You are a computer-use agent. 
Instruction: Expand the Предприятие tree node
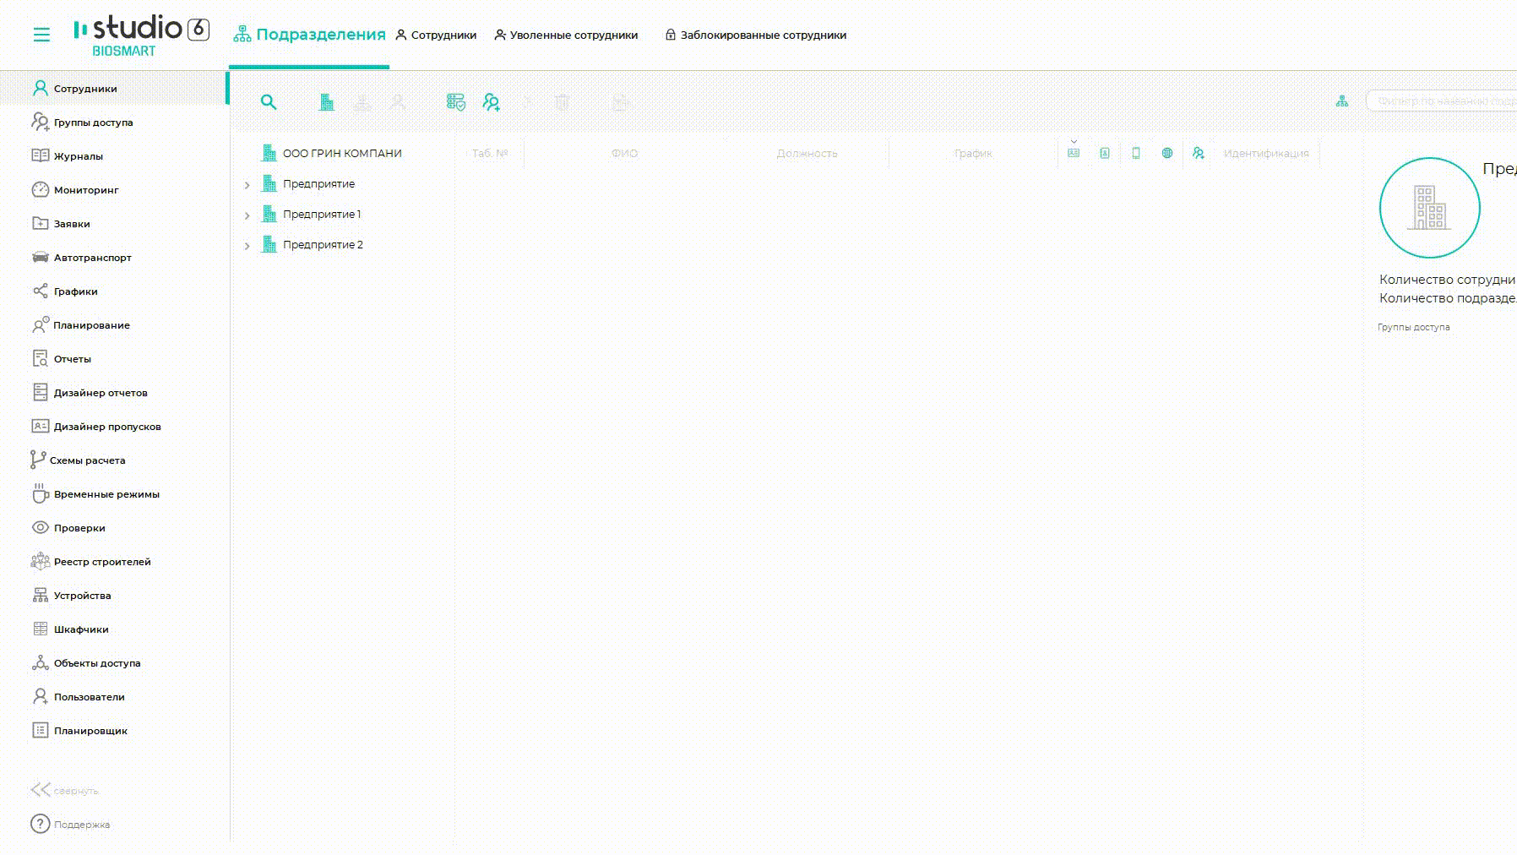click(x=247, y=185)
